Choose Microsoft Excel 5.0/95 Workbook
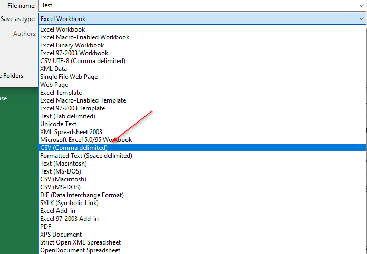This screenshot has width=367, height=254. pyautogui.click(x=202, y=140)
